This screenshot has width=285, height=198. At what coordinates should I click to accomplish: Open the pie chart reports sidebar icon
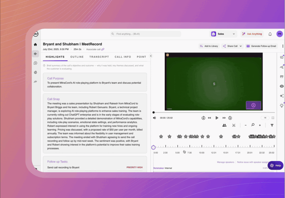tap(36, 72)
